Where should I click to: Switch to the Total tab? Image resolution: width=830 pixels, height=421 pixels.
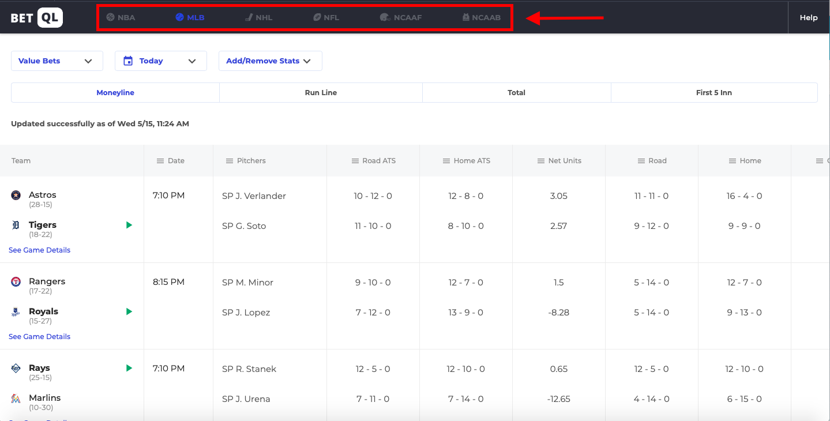517,92
